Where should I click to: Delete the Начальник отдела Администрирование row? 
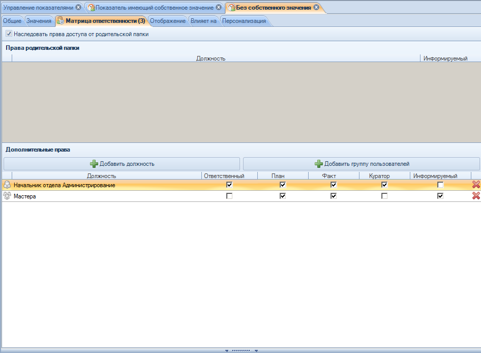coord(476,185)
